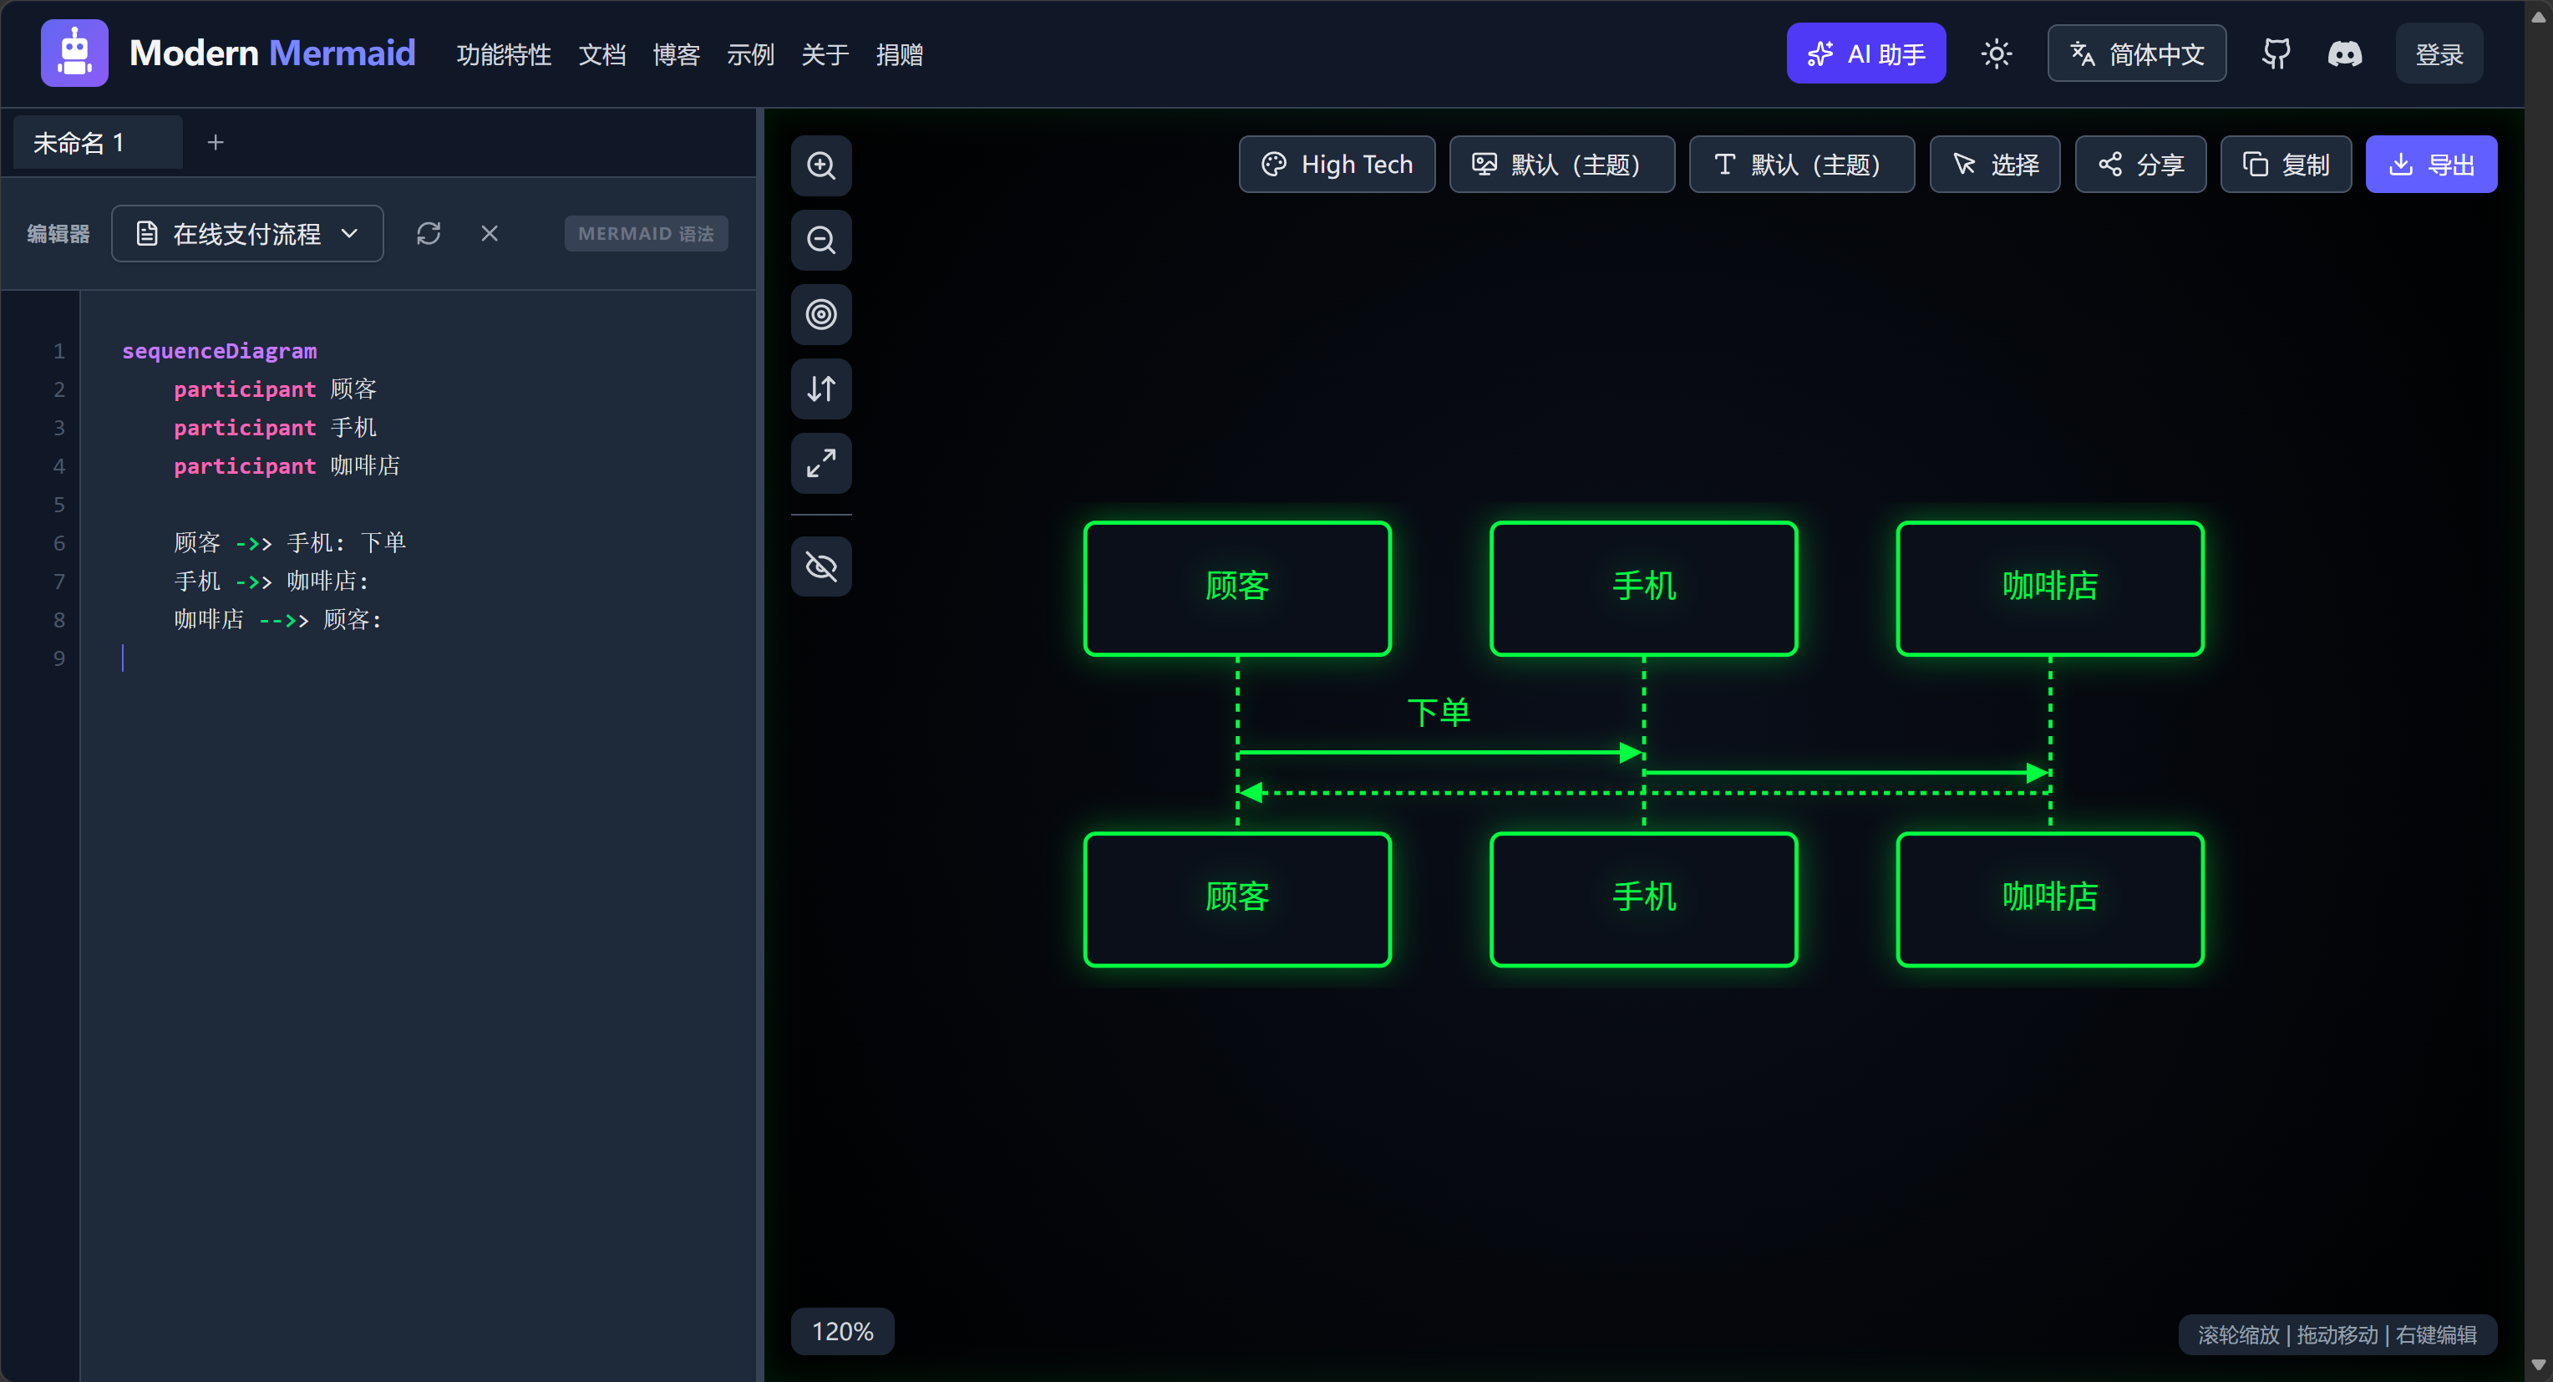Click the 分享 share button

tap(2140, 165)
